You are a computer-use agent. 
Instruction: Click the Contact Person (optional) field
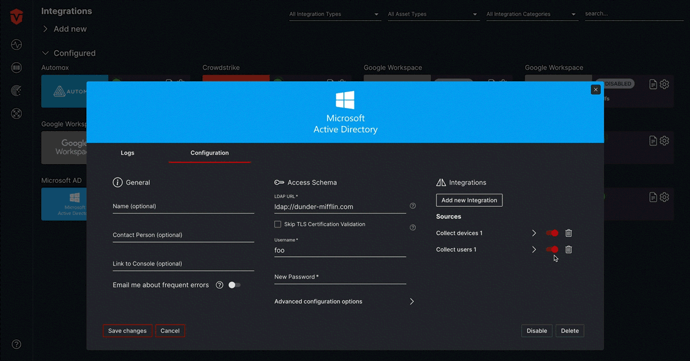(184, 235)
